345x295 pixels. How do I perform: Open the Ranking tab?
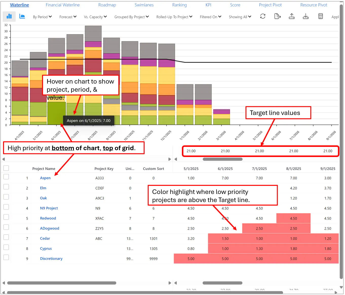coord(179,5)
